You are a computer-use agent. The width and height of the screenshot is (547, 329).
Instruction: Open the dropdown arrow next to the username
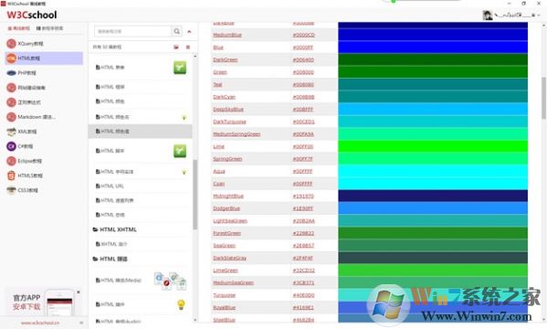539,16
